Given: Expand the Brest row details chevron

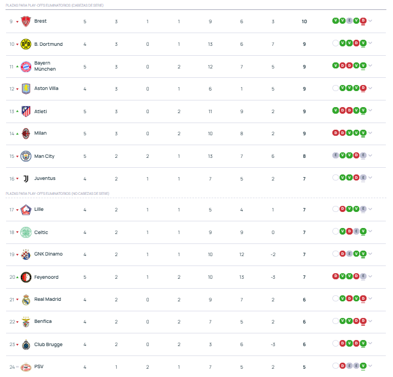Looking at the screenshot, I should pos(370,21).
